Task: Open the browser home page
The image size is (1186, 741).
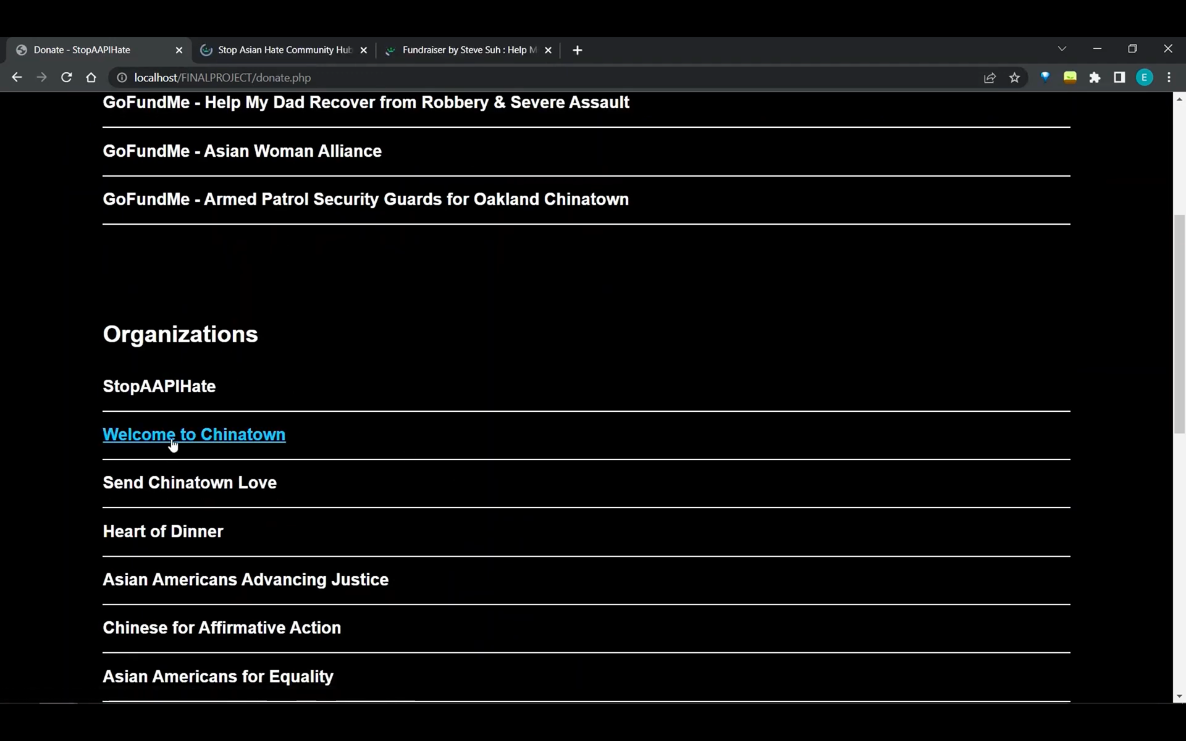Action: (x=91, y=77)
